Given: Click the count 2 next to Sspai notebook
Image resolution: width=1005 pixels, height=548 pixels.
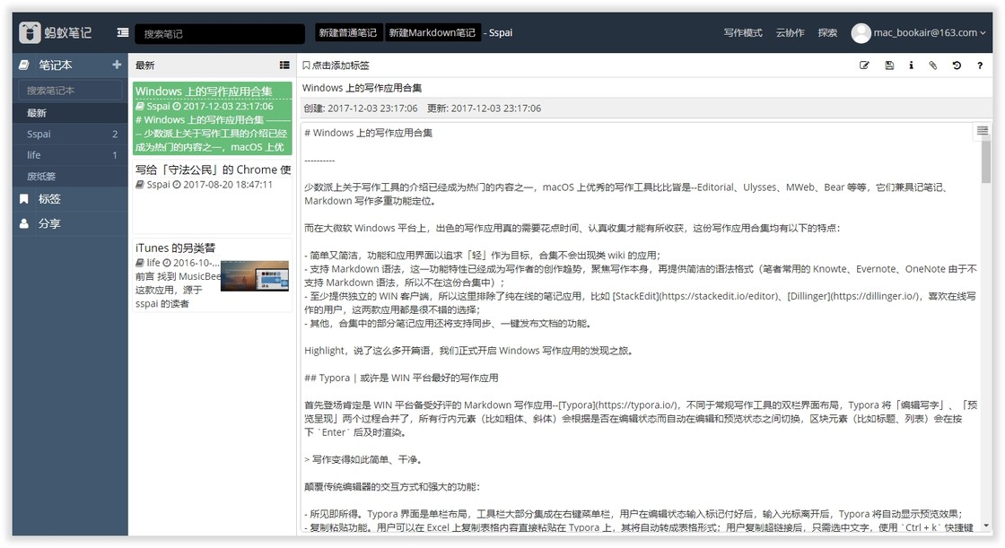Looking at the screenshot, I should 115,134.
